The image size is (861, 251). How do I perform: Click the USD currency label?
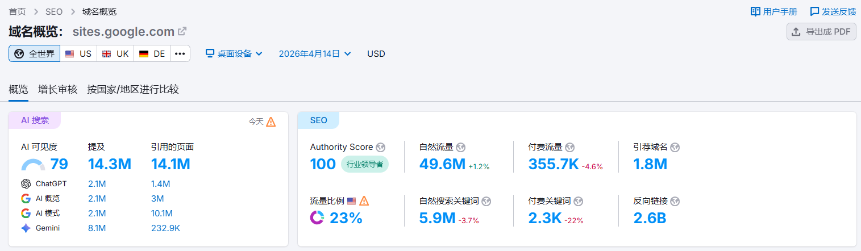tap(376, 53)
